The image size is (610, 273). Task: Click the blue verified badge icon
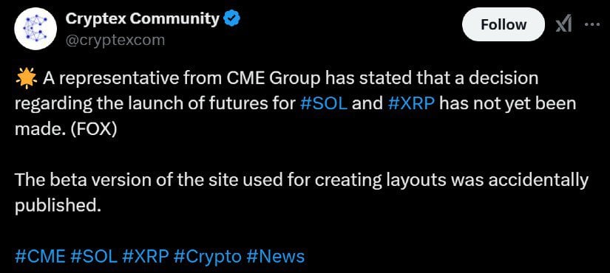pos(232,18)
